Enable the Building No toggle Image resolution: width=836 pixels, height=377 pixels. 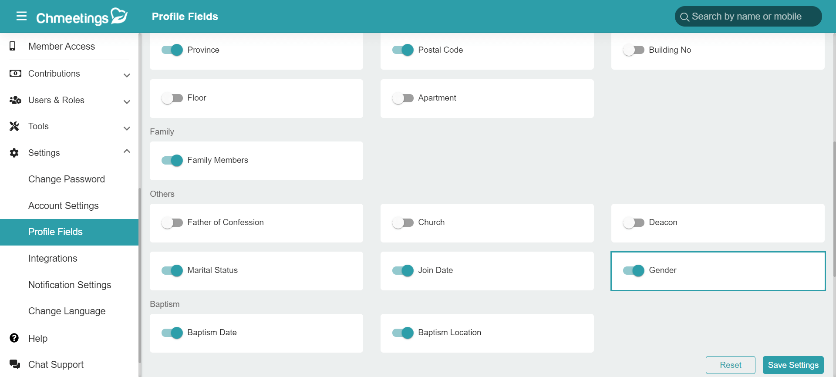click(x=634, y=50)
